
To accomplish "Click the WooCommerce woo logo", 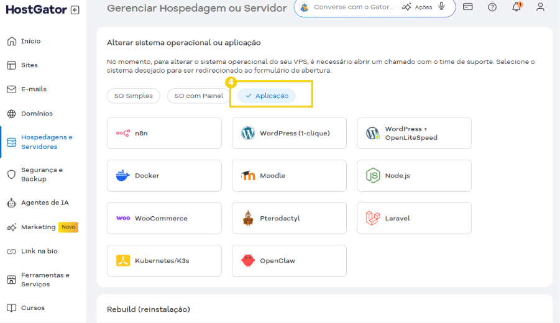I will pyautogui.click(x=123, y=218).
